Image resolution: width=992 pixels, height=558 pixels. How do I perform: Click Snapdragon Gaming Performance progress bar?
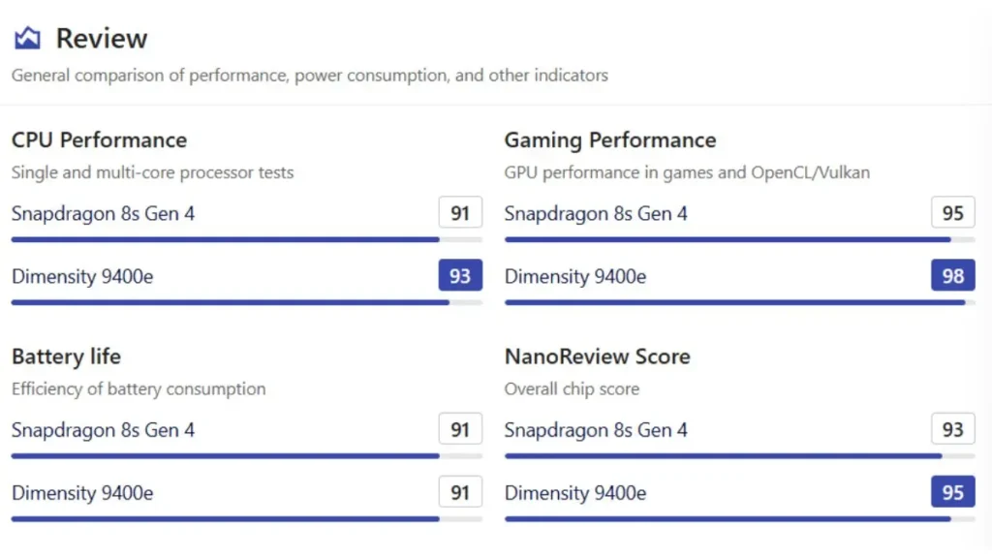[727, 239]
